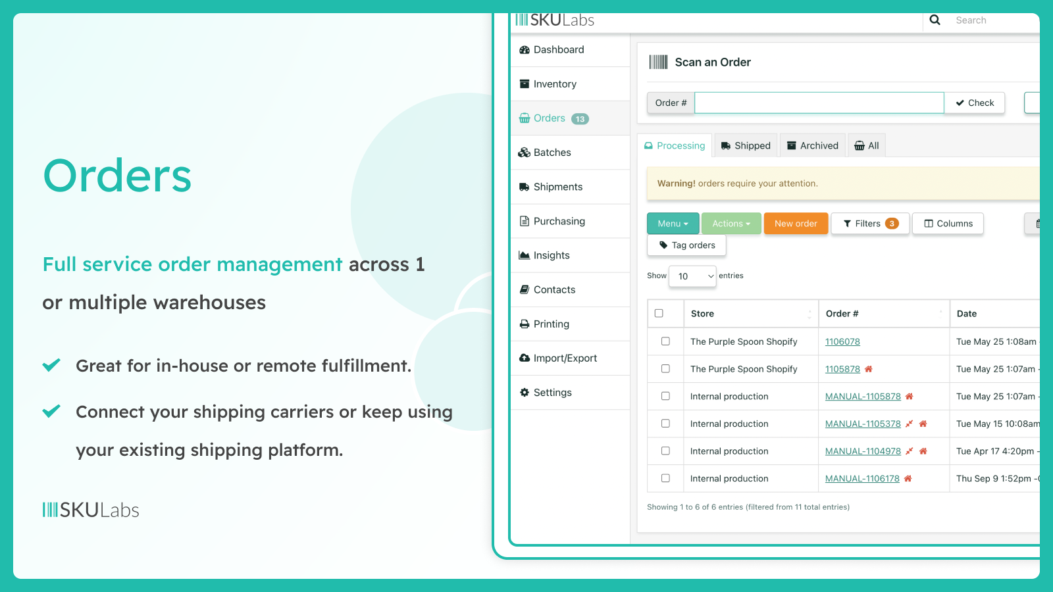The image size is (1053, 592).
Task: Open the Filters button
Action: coord(870,224)
